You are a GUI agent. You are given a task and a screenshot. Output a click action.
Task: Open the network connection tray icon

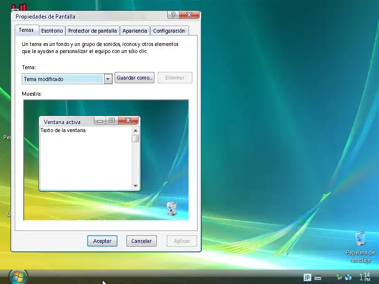tap(348, 277)
